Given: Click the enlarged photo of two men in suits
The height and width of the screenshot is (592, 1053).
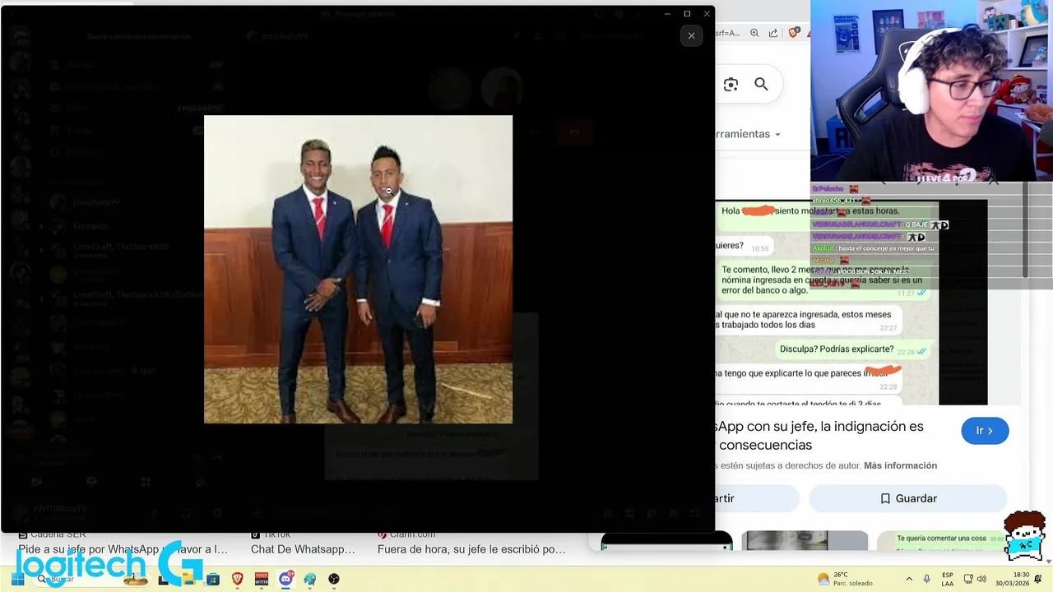Looking at the screenshot, I should pos(358,269).
